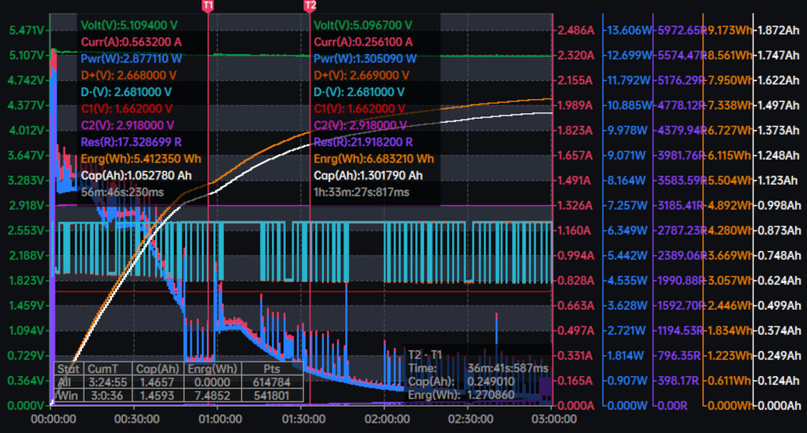This screenshot has width=807, height=433.
Task: Click the Win row cumulative time 3:0:36
Action: (107, 395)
